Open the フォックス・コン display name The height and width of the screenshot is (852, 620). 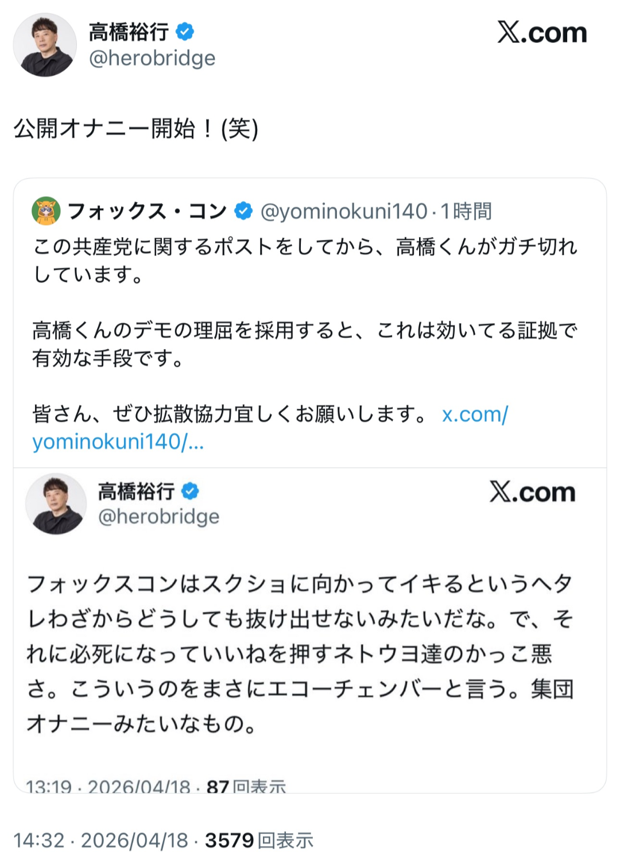point(147,211)
